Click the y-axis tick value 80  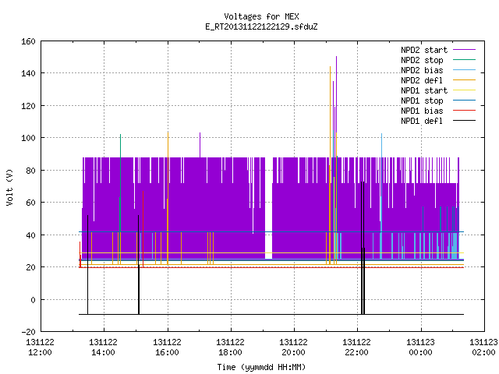(30, 171)
